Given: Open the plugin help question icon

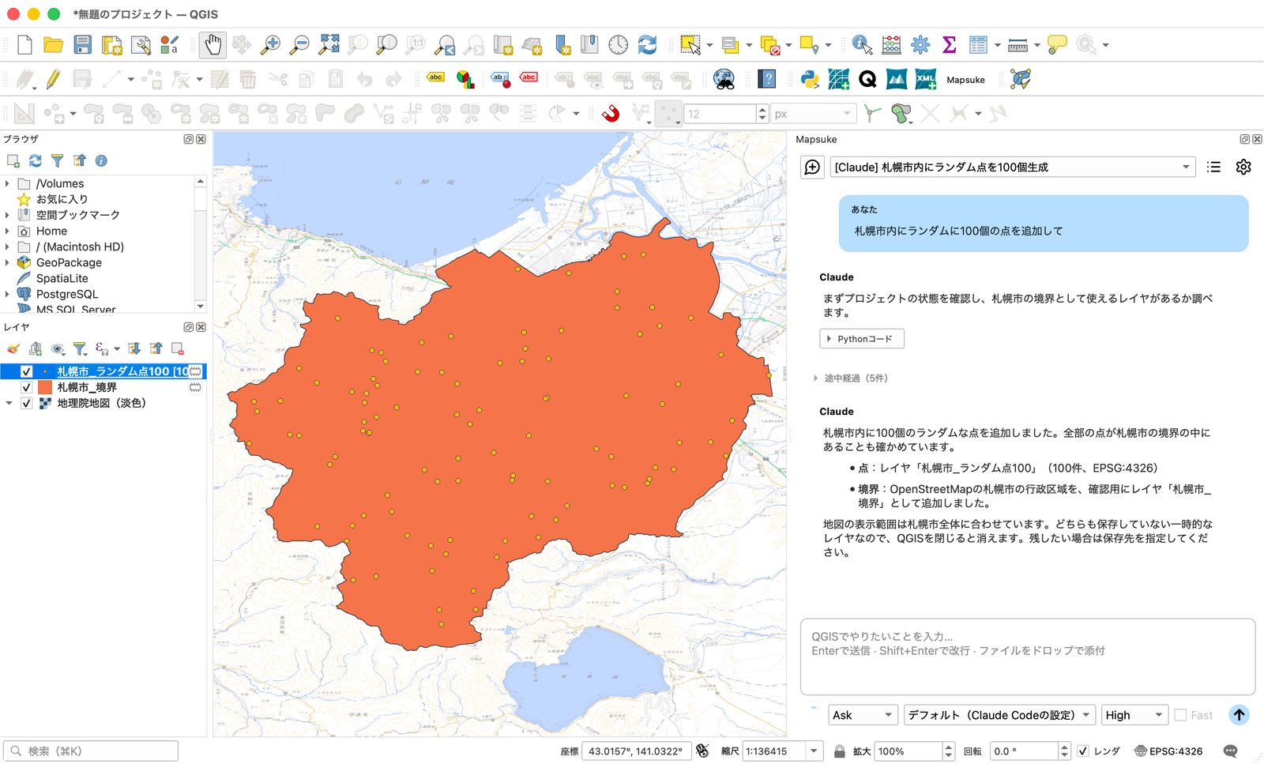Looking at the screenshot, I should tap(766, 79).
